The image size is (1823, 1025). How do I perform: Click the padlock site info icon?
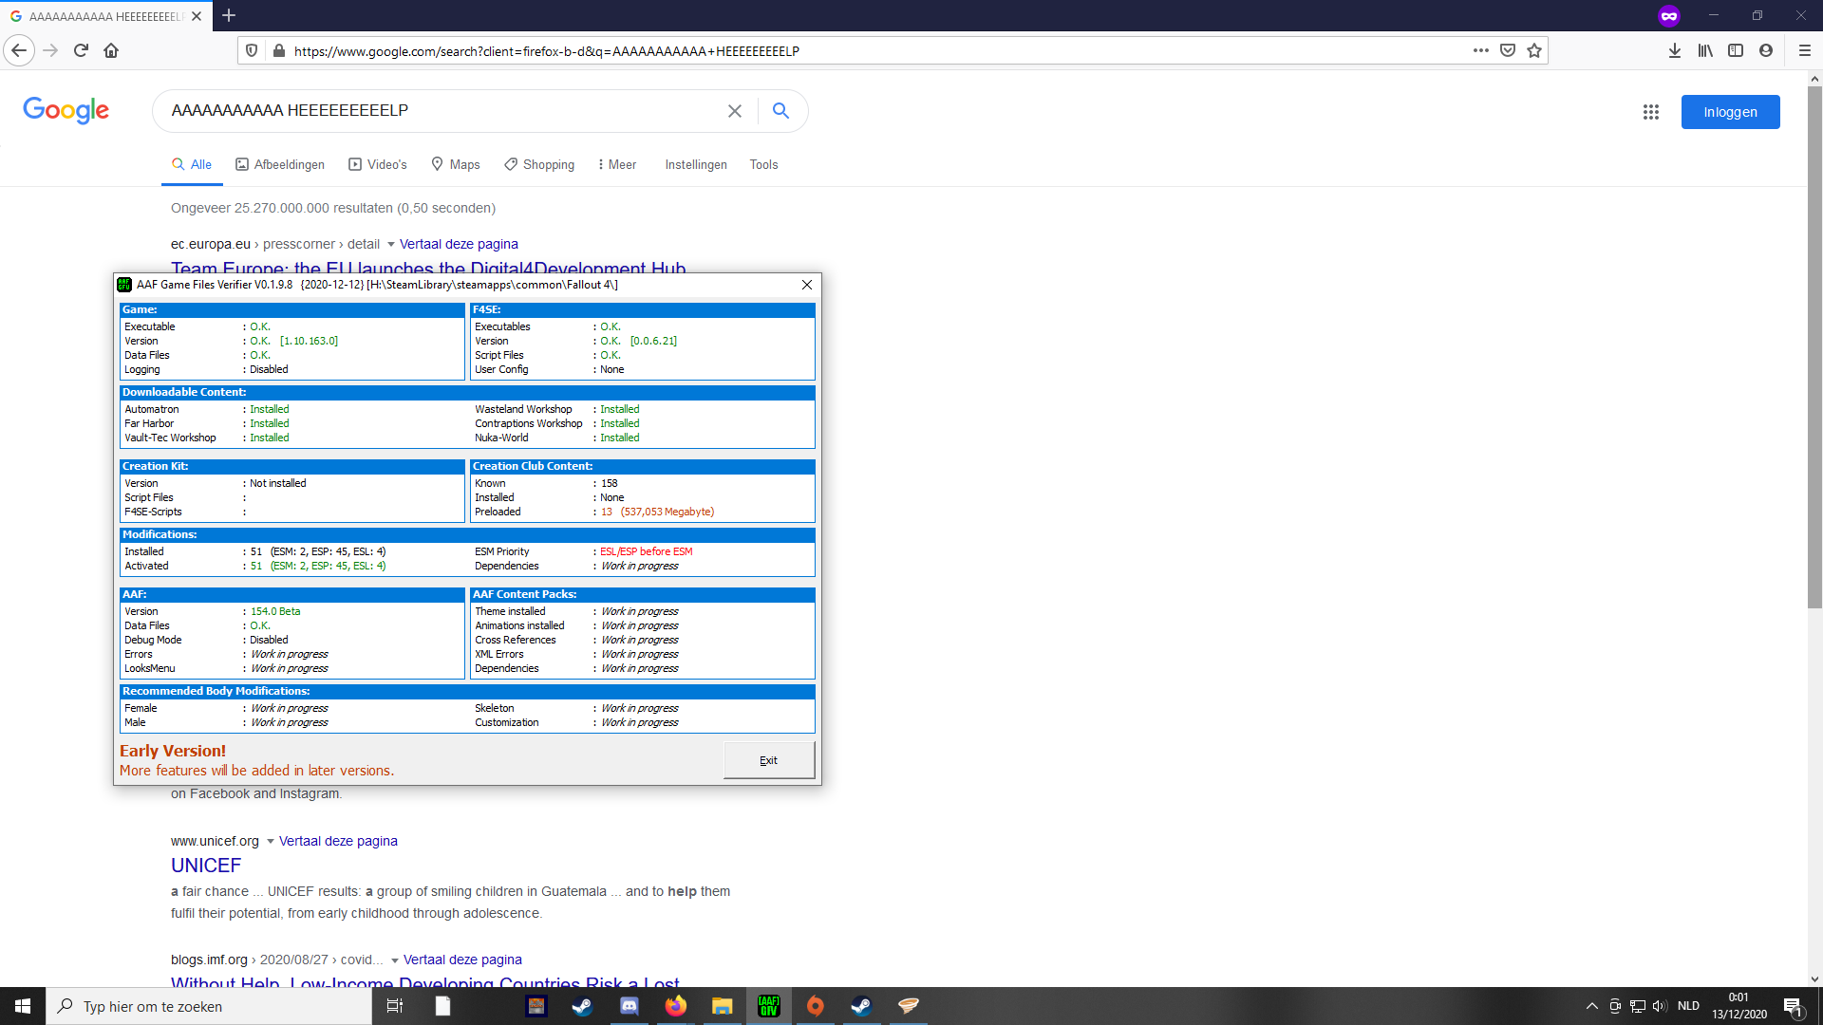pyautogui.click(x=278, y=50)
